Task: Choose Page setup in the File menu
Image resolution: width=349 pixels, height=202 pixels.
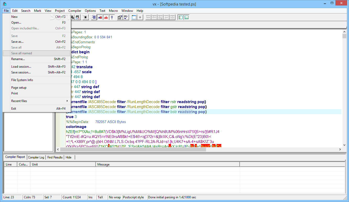Action: tap(37, 88)
